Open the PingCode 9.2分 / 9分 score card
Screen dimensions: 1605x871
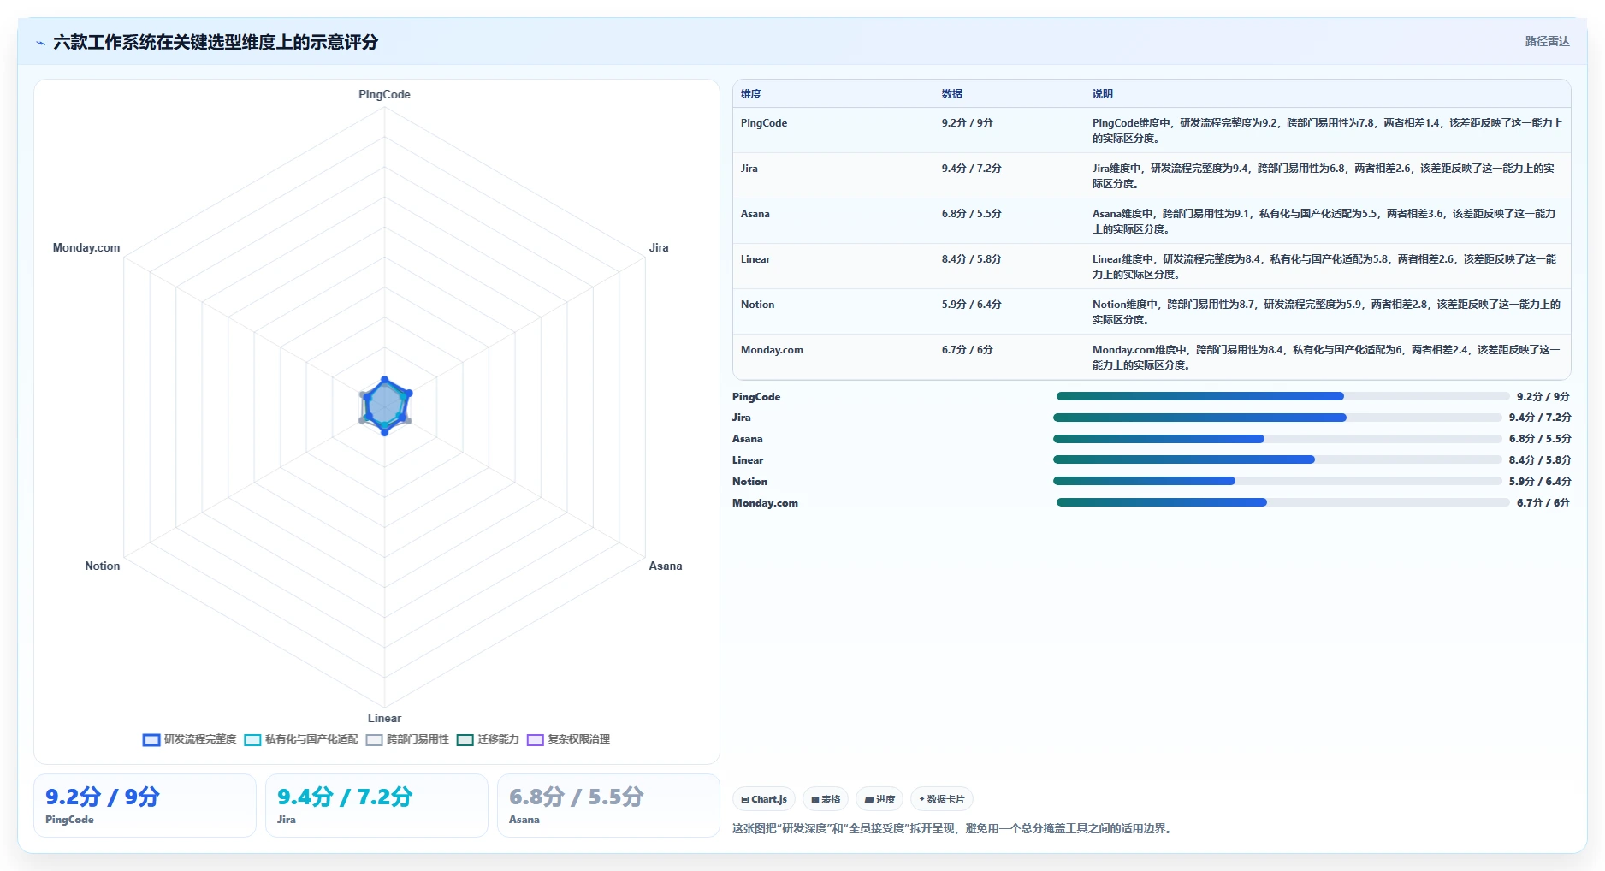(145, 805)
